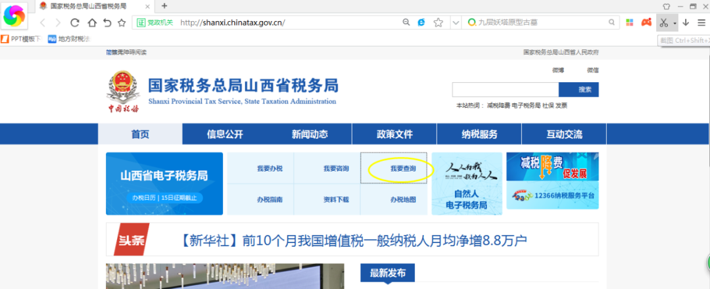
Task: Expand the screenshot tool dropdown arrow
Action: 674,23
